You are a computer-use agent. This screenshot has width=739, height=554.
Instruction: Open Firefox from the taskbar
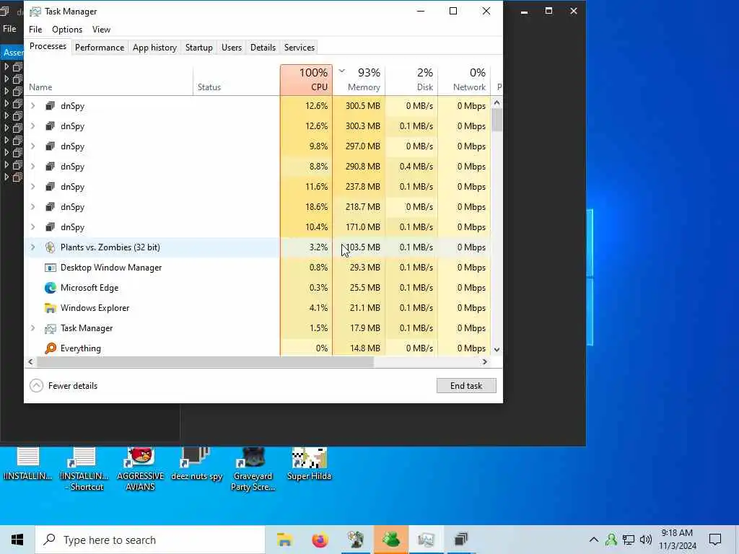(320, 540)
